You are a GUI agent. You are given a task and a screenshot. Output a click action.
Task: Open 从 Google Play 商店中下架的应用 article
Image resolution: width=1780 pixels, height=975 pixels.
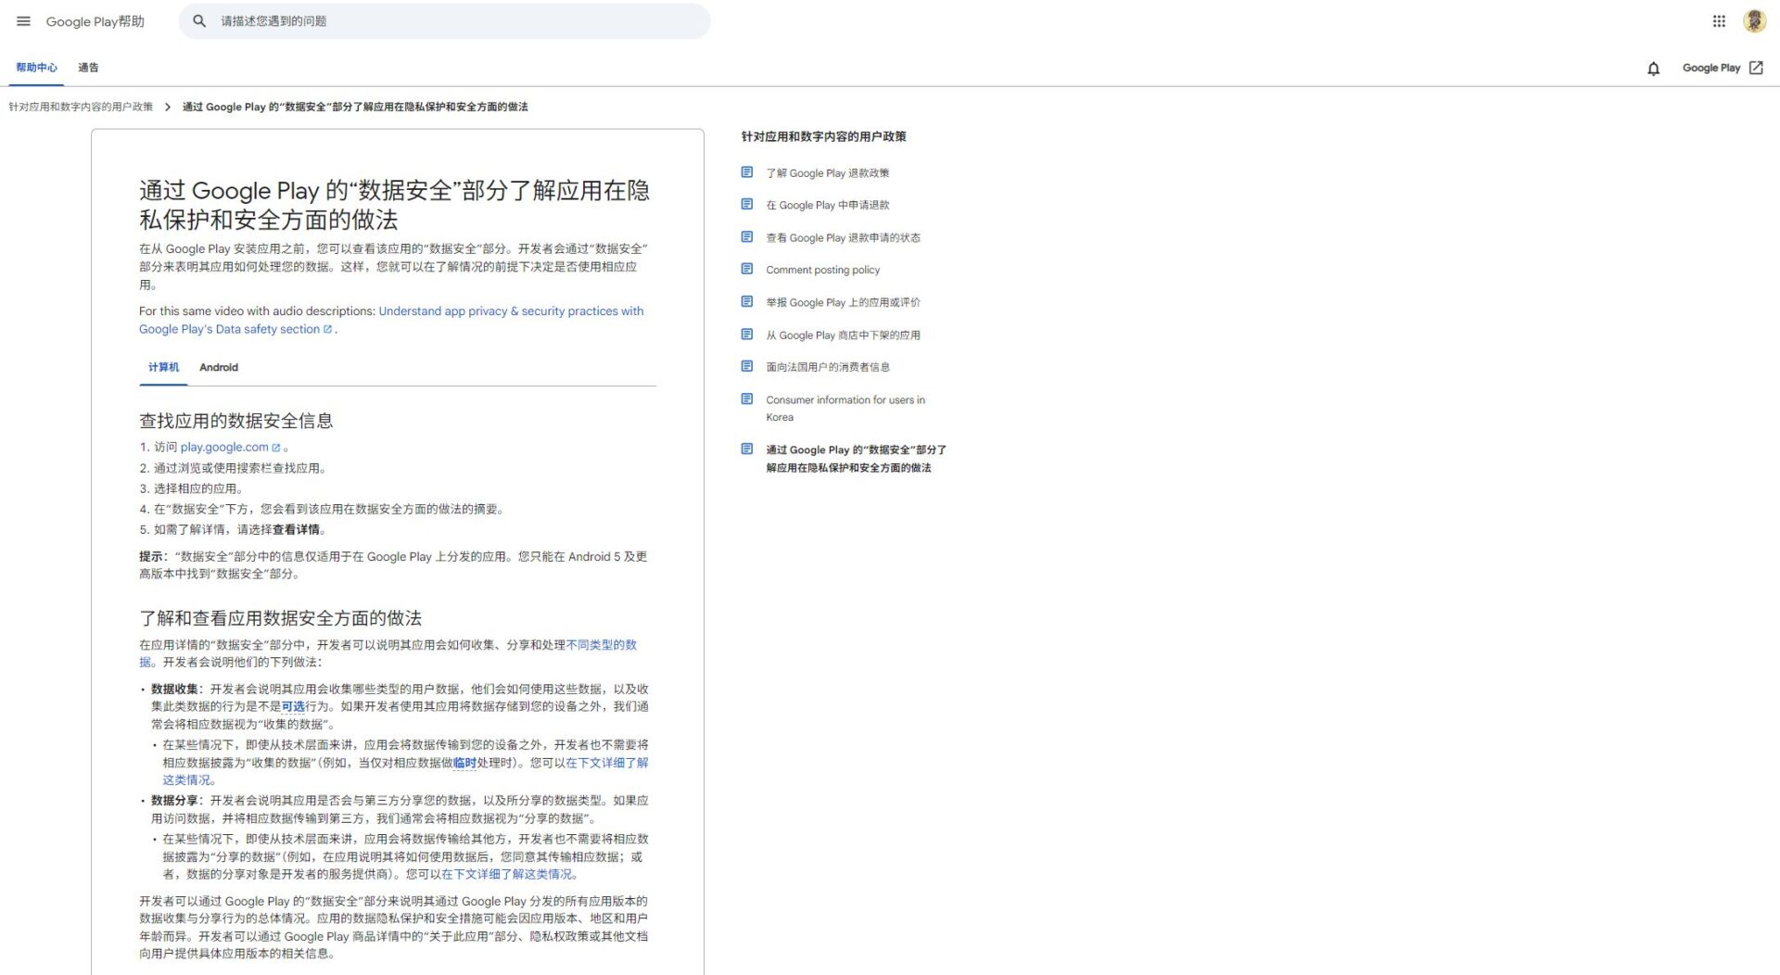tap(843, 336)
